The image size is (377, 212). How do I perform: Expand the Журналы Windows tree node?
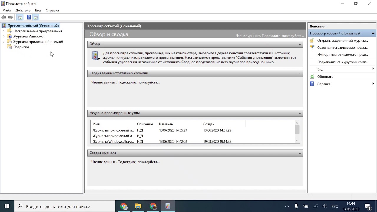tap(4, 37)
